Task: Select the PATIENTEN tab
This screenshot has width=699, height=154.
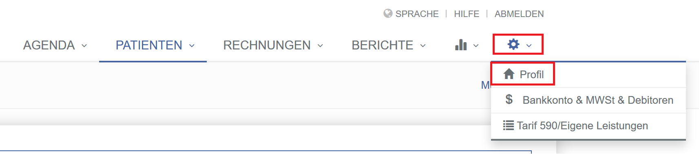Action: coord(149,45)
